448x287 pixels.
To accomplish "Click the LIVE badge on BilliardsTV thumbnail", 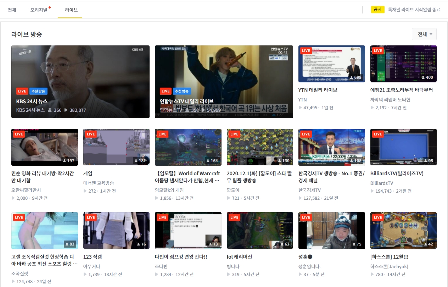I will click(378, 134).
